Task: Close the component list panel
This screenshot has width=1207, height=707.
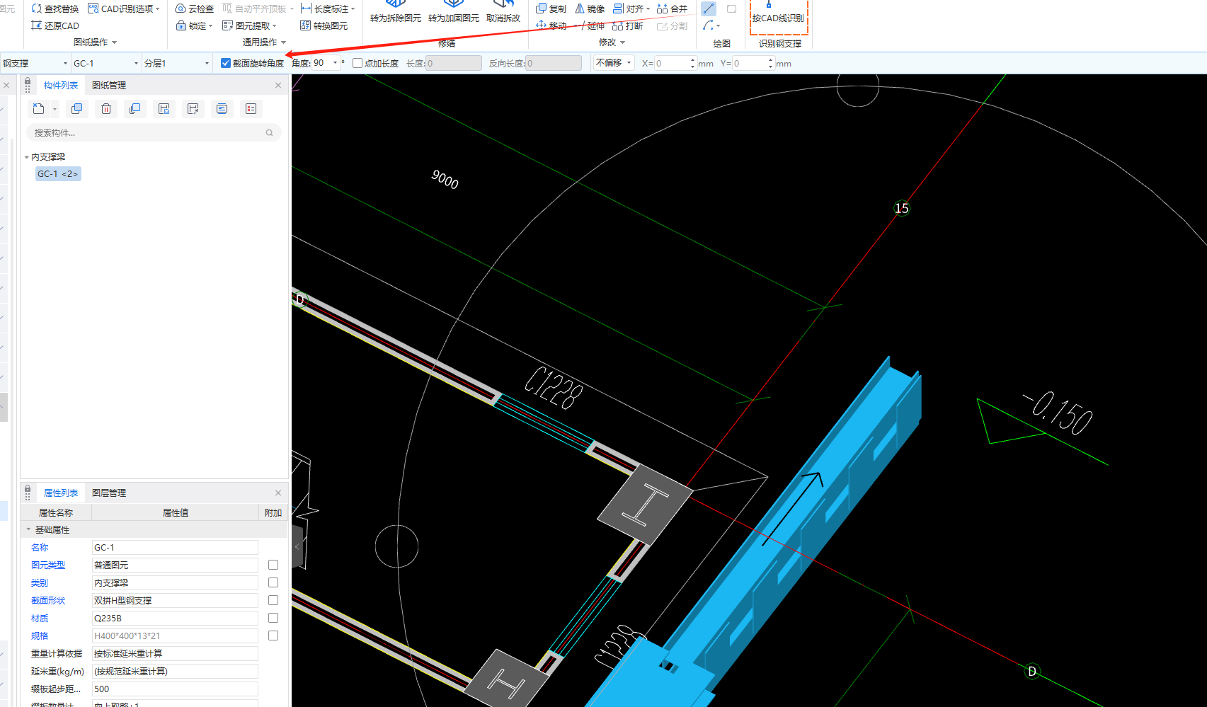Action: tap(278, 85)
